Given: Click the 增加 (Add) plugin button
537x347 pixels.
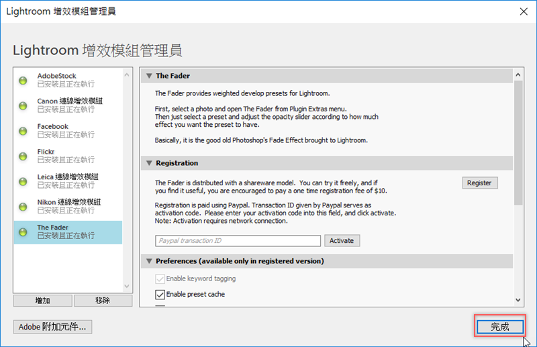Looking at the screenshot, I should (x=42, y=301).
